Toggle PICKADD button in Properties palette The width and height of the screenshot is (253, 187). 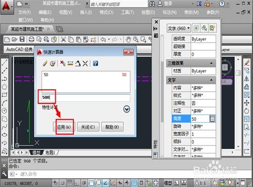(x=196, y=28)
